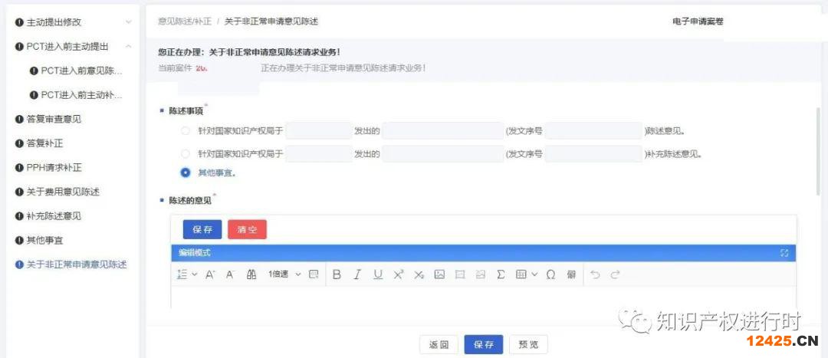Apply superscript formatting

[x=399, y=274]
